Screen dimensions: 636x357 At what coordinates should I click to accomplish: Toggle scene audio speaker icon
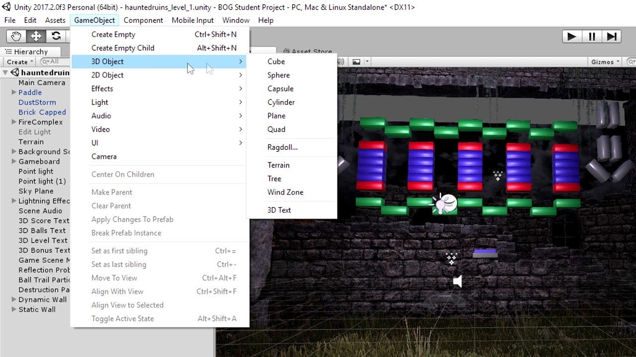(x=341, y=62)
